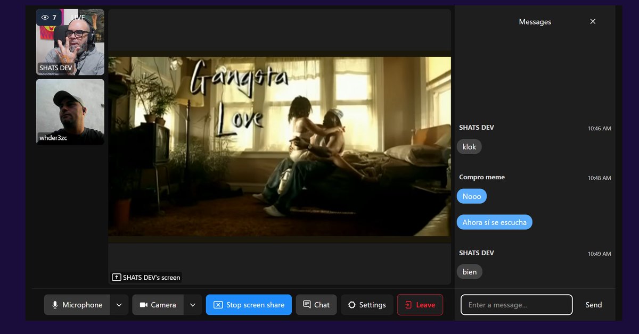
Task: Click the "Nooo" message bubble
Action: tap(472, 196)
